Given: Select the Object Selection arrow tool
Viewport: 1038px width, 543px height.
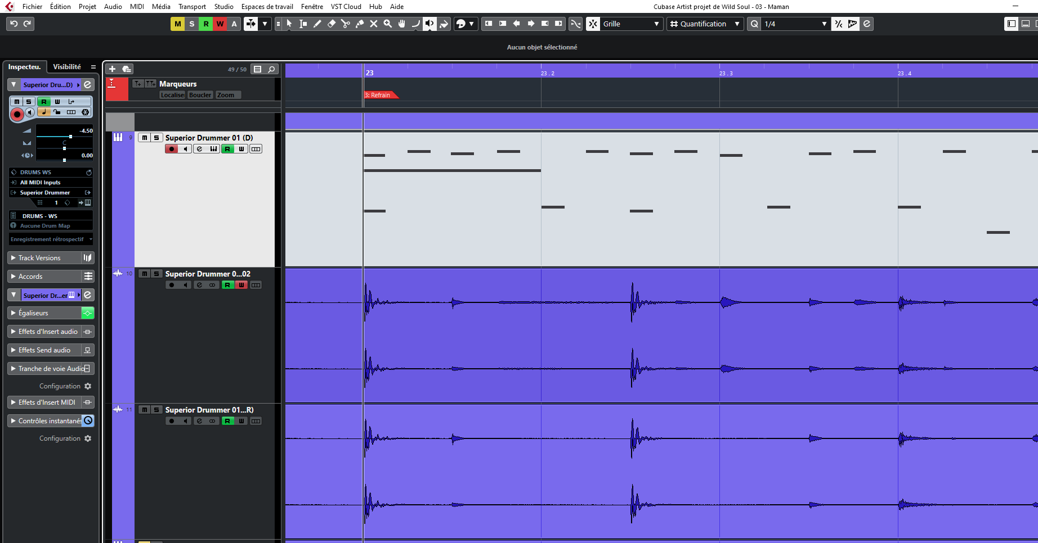Looking at the screenshot, I should pyautogui.click(x=289, y=24).
